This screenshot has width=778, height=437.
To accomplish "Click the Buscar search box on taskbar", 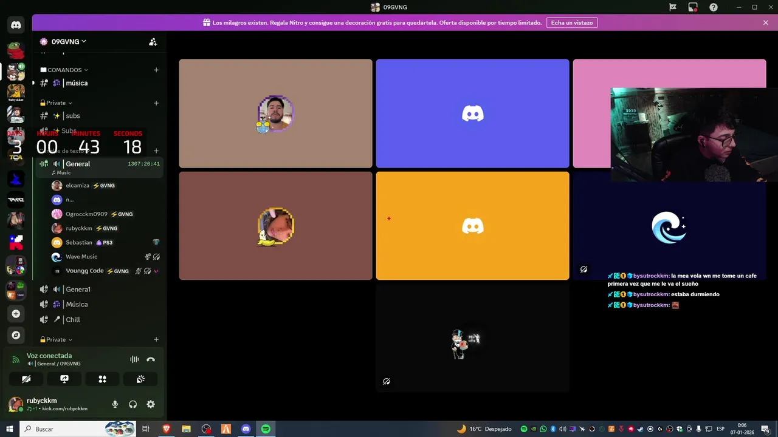I will pyautogui.click(x=78, y=429).
